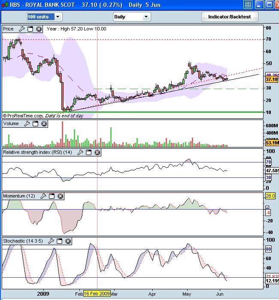This screenshot has height=300, width=279.
Task: Maximize the Stochastic panel window icon
Action: pos(59,241)
